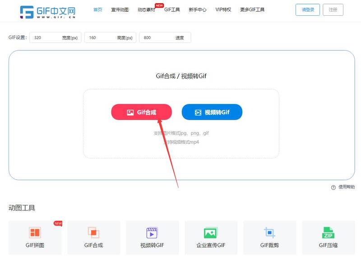
Task: Click the blue 视频转Gif button
Action: [212, 112]
